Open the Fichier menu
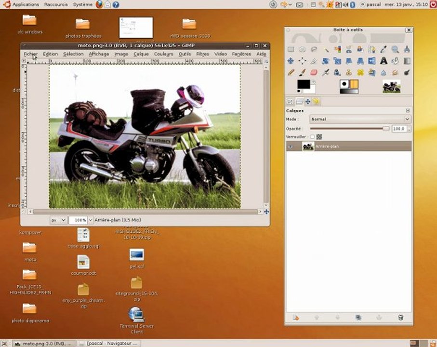Viewport: 437px width, 347px height. pos(30,54)
